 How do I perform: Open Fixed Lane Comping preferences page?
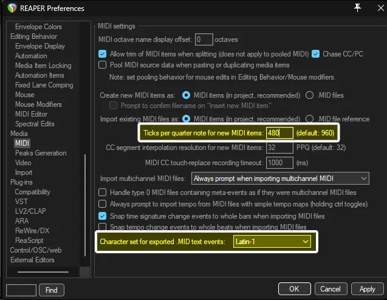click(x=44, y=85)
